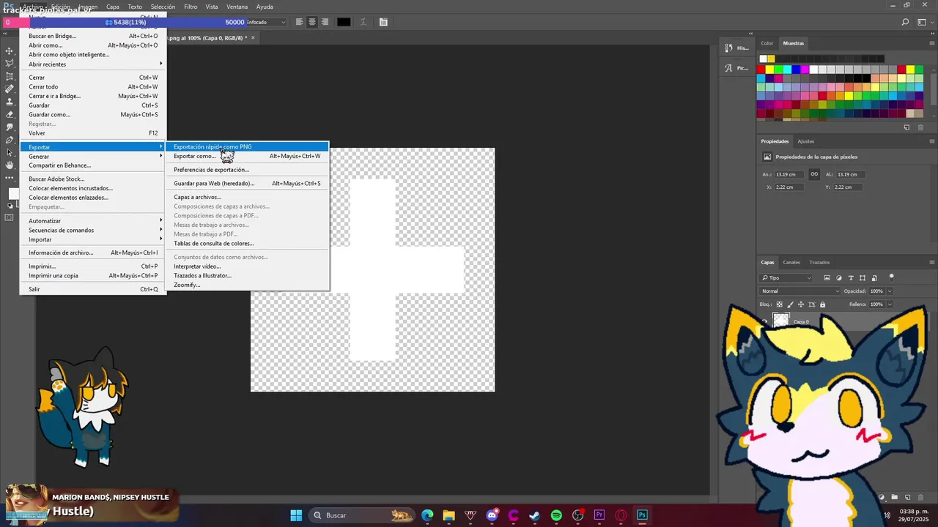Toggle lock position

click(x=801, y=304)
